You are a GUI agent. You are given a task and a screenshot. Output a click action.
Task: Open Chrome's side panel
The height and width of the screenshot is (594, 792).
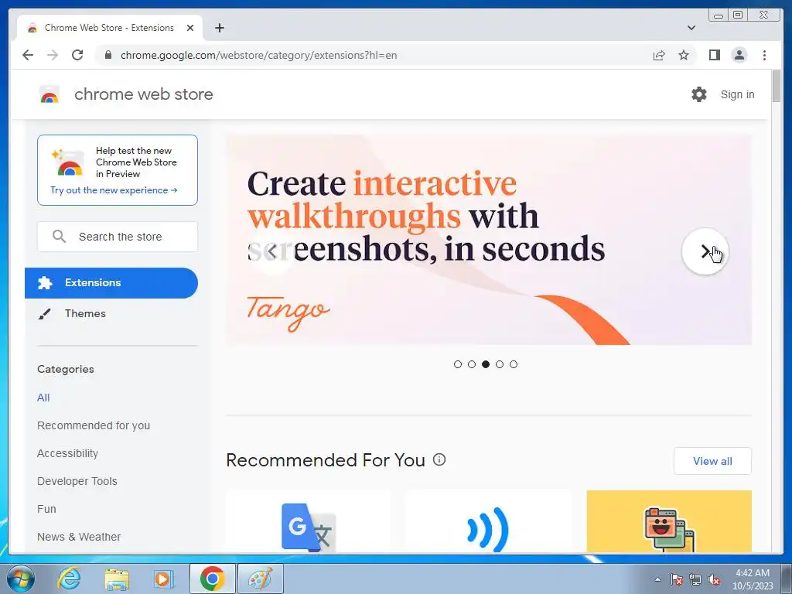coord(714,55)
